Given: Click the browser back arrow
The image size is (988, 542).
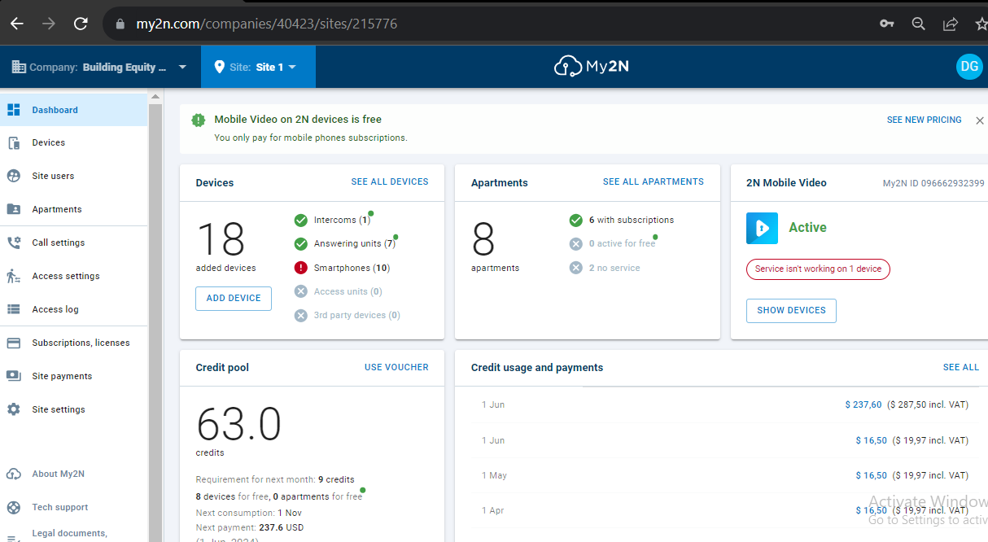Looking at the screenshot, I should point(16,24).
